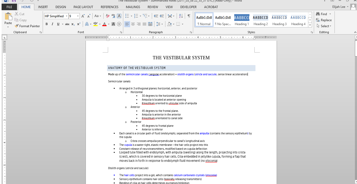
Task: Switch to PAGE LAYOUT tab
Action: [x=83, y=7]
